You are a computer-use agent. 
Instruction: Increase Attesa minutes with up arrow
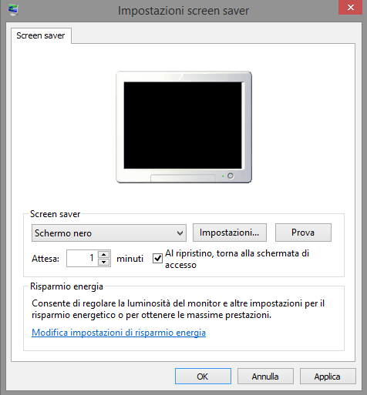104,254
